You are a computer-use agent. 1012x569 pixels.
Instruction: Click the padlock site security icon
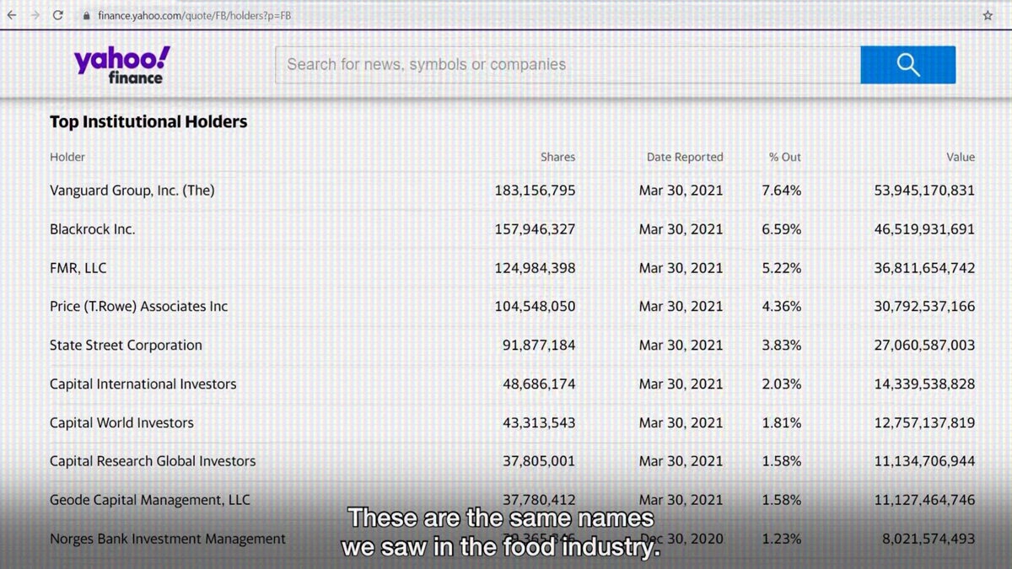tap(86, 16)
